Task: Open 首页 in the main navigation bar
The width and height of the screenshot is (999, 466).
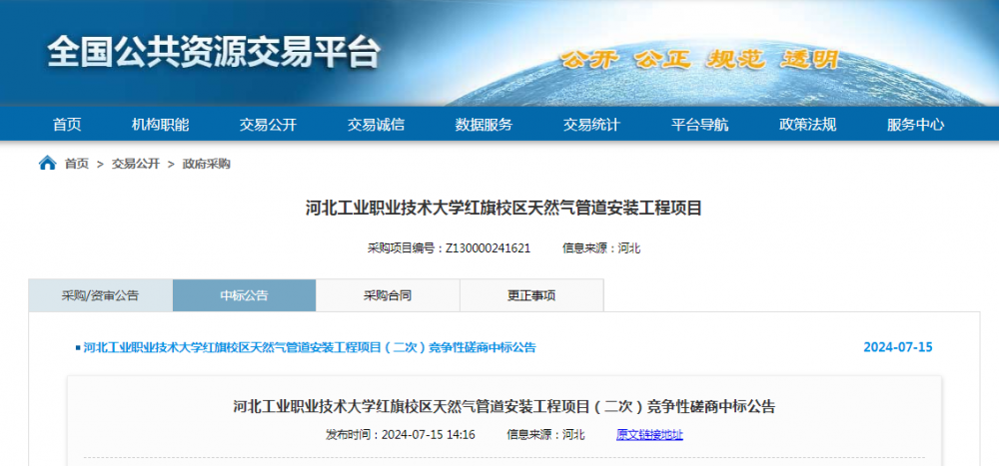Action: click(67, 125)
